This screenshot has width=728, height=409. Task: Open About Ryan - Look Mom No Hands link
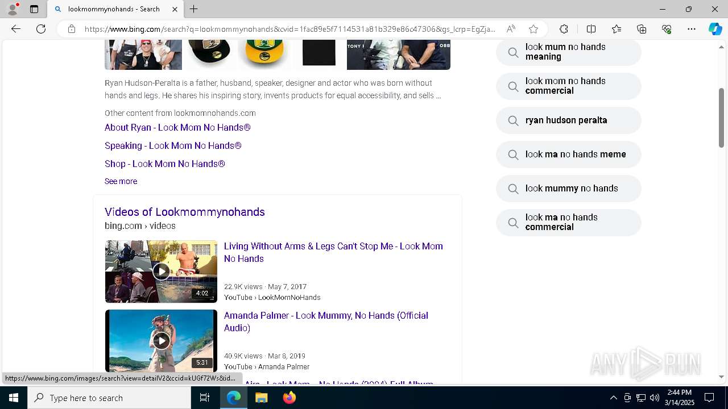177,127
